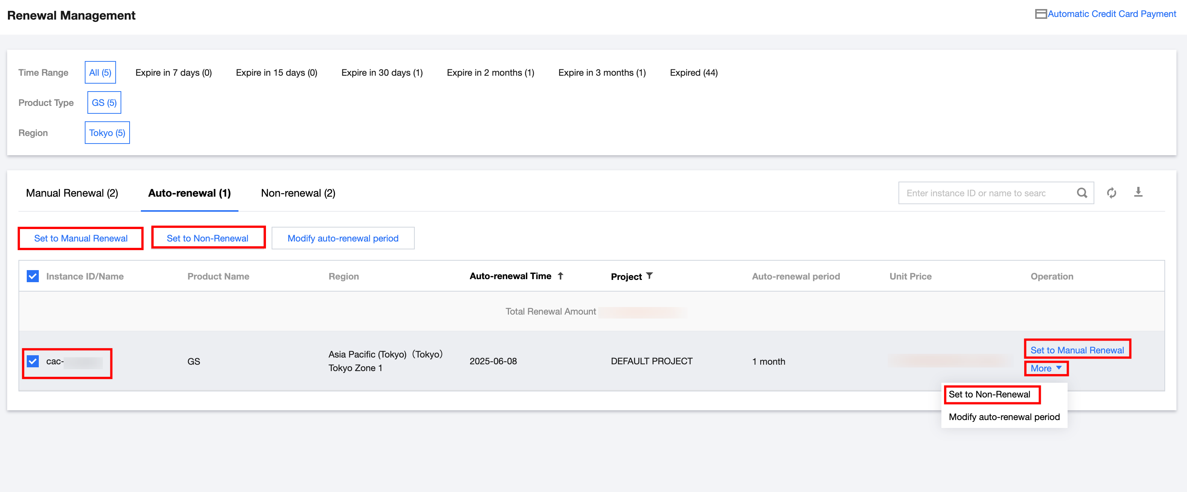Open Automatic Credit Card Payment link
This screenshot has width=1187, height=492.
tap(1111, 14)
